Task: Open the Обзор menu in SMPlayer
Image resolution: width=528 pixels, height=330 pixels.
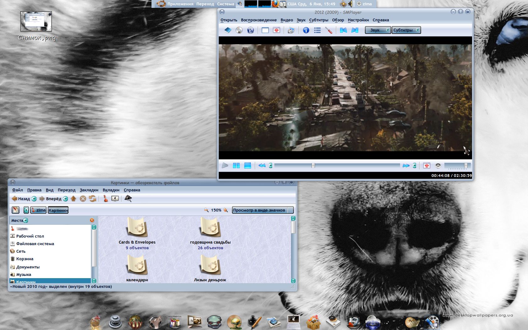Action: coord(338,20)
